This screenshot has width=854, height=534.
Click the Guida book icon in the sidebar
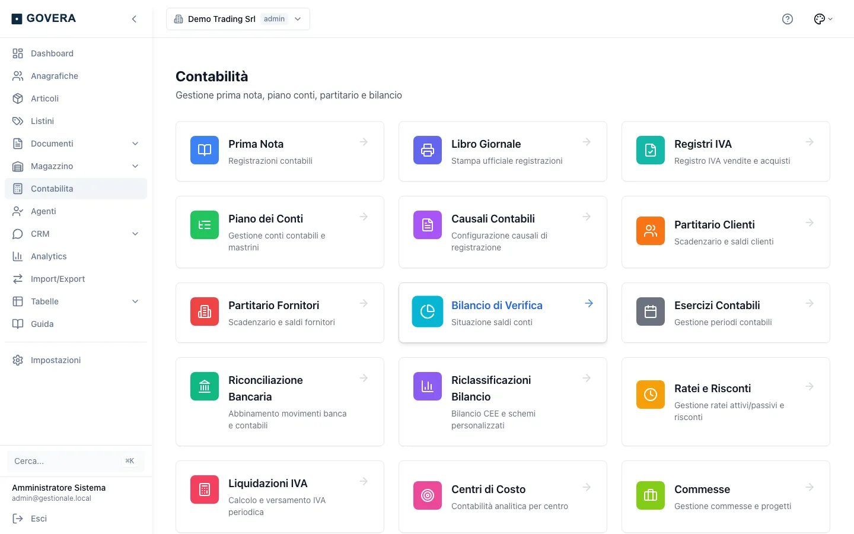[x=18, y=324]
